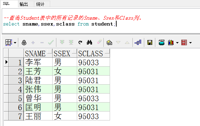Select row number 7 header
The image size is (200, 126).
coord(16,116)
